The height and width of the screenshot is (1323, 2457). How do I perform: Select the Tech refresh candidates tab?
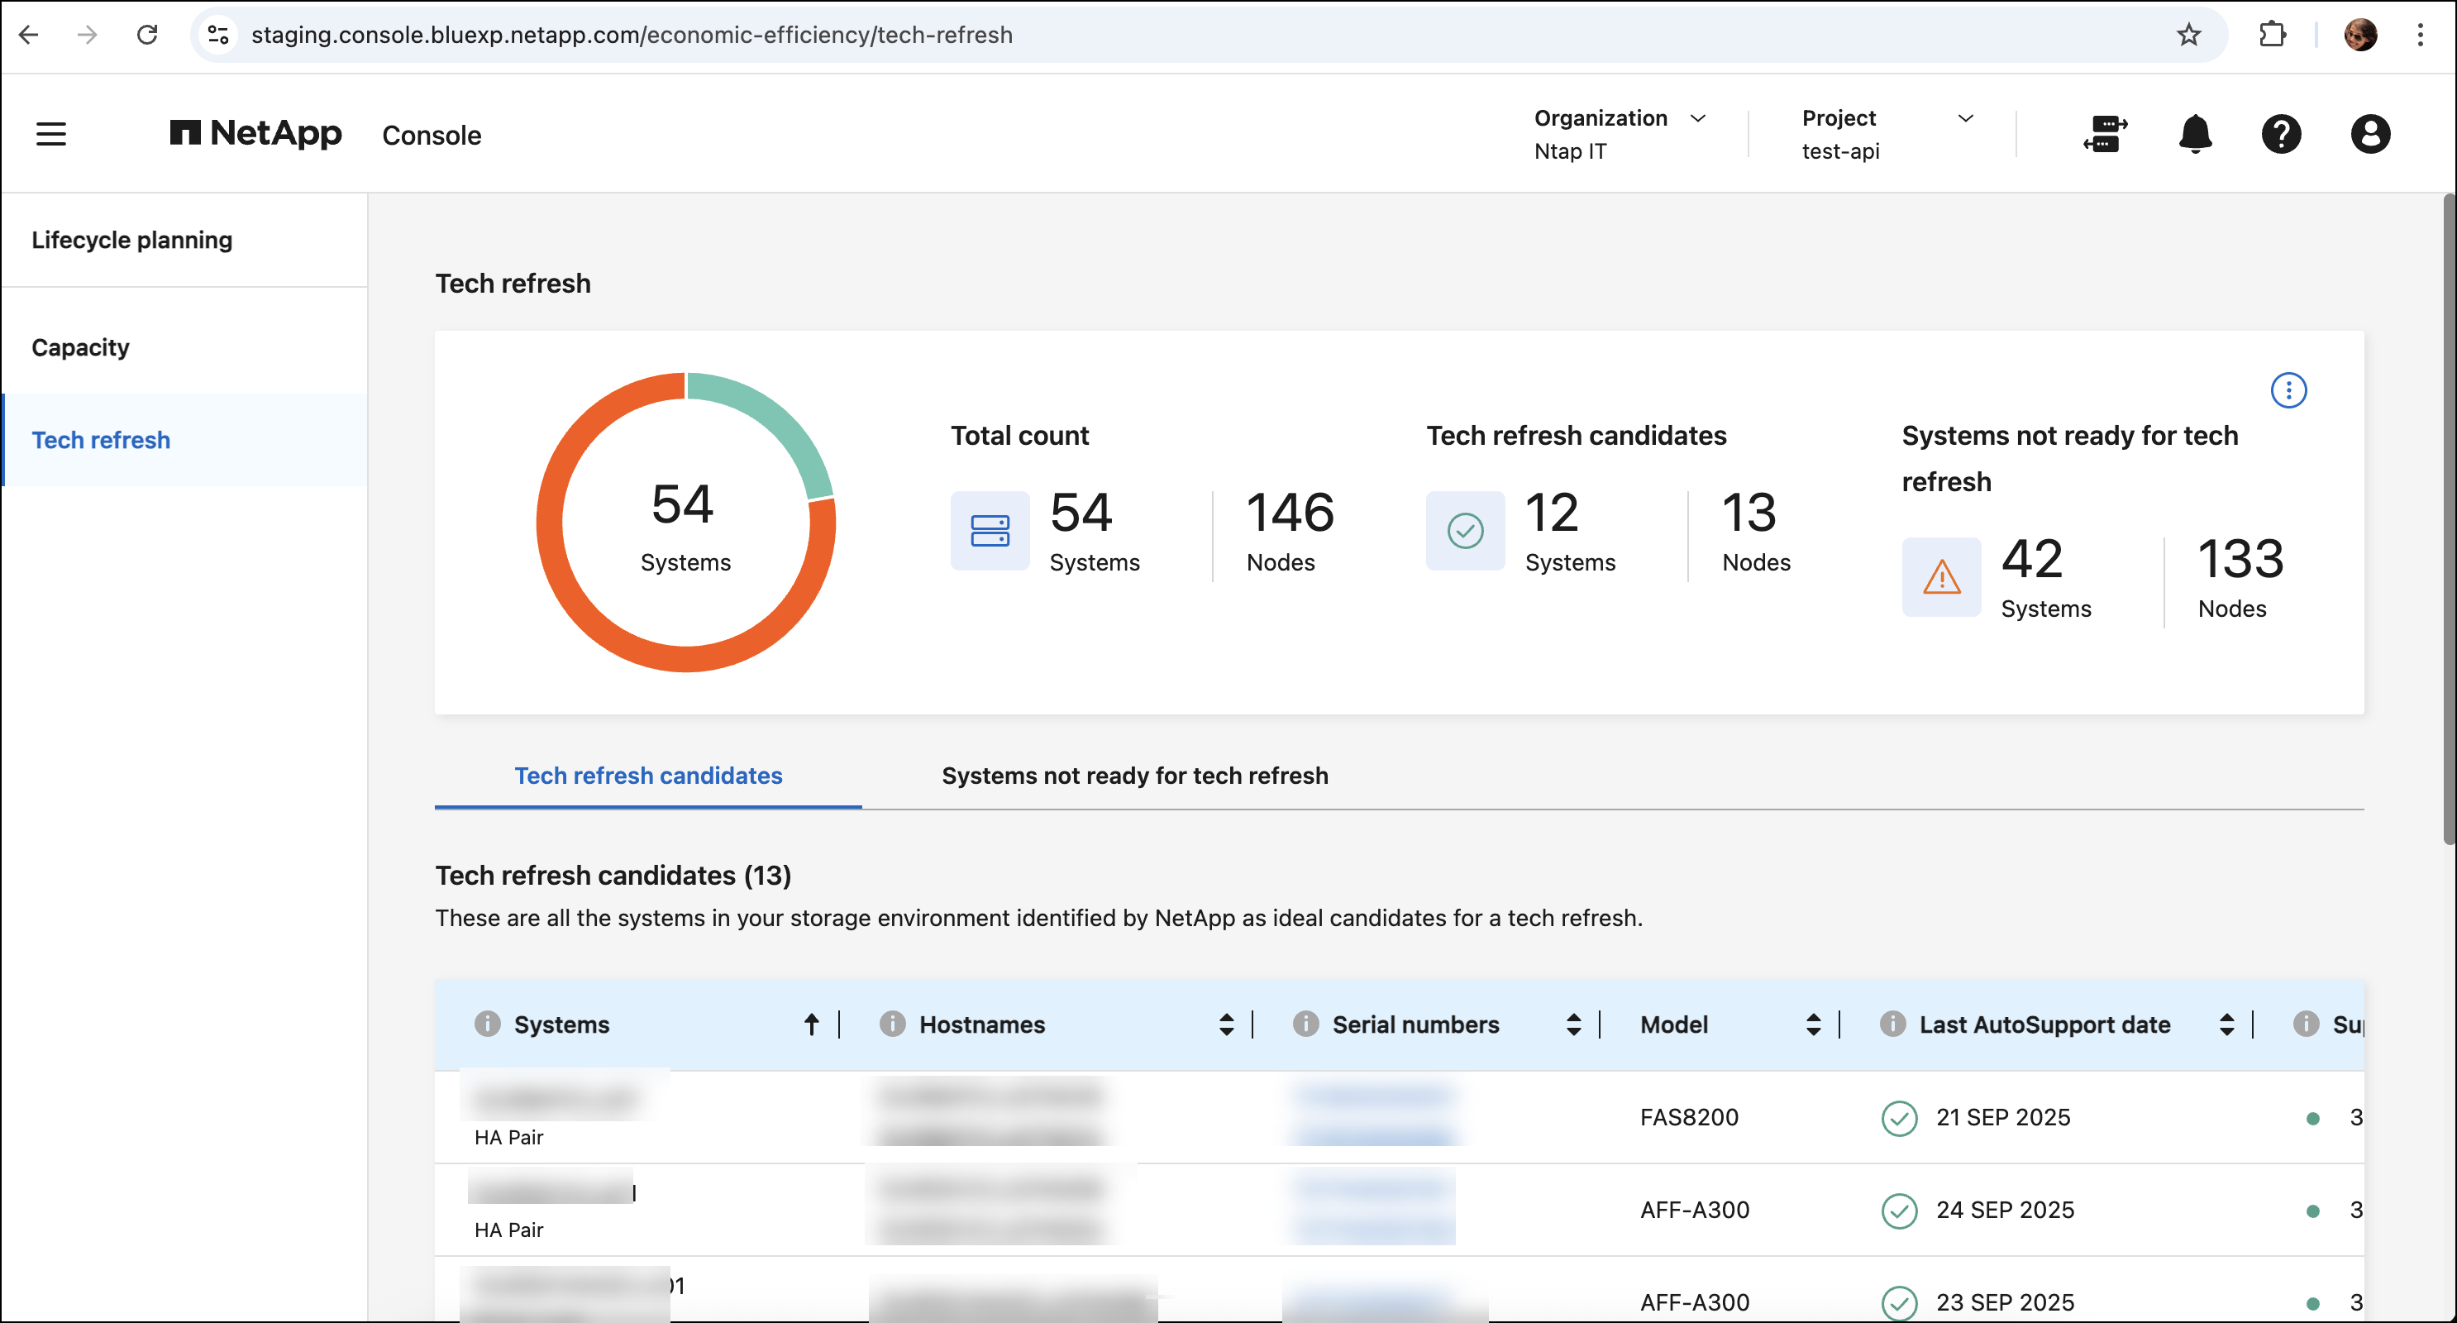coord(647,776)
